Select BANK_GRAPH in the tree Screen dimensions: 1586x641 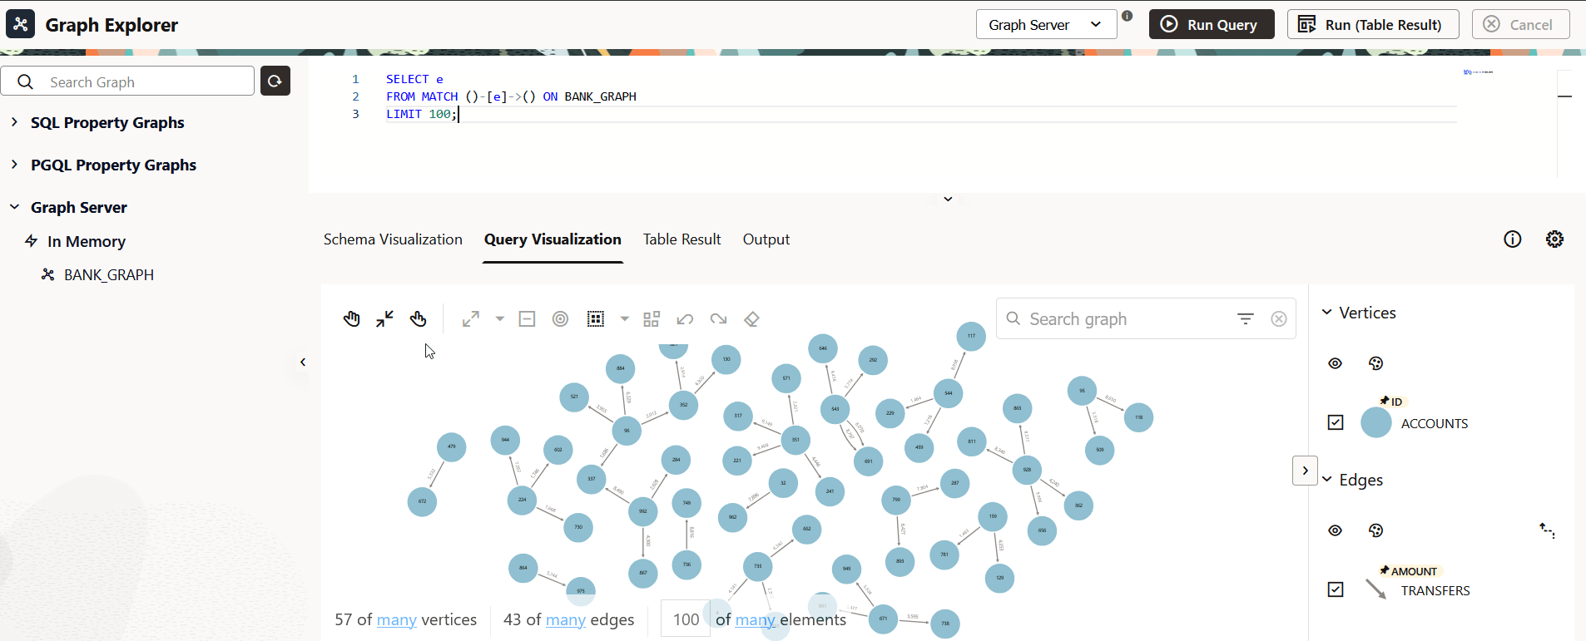pos(109,275)
